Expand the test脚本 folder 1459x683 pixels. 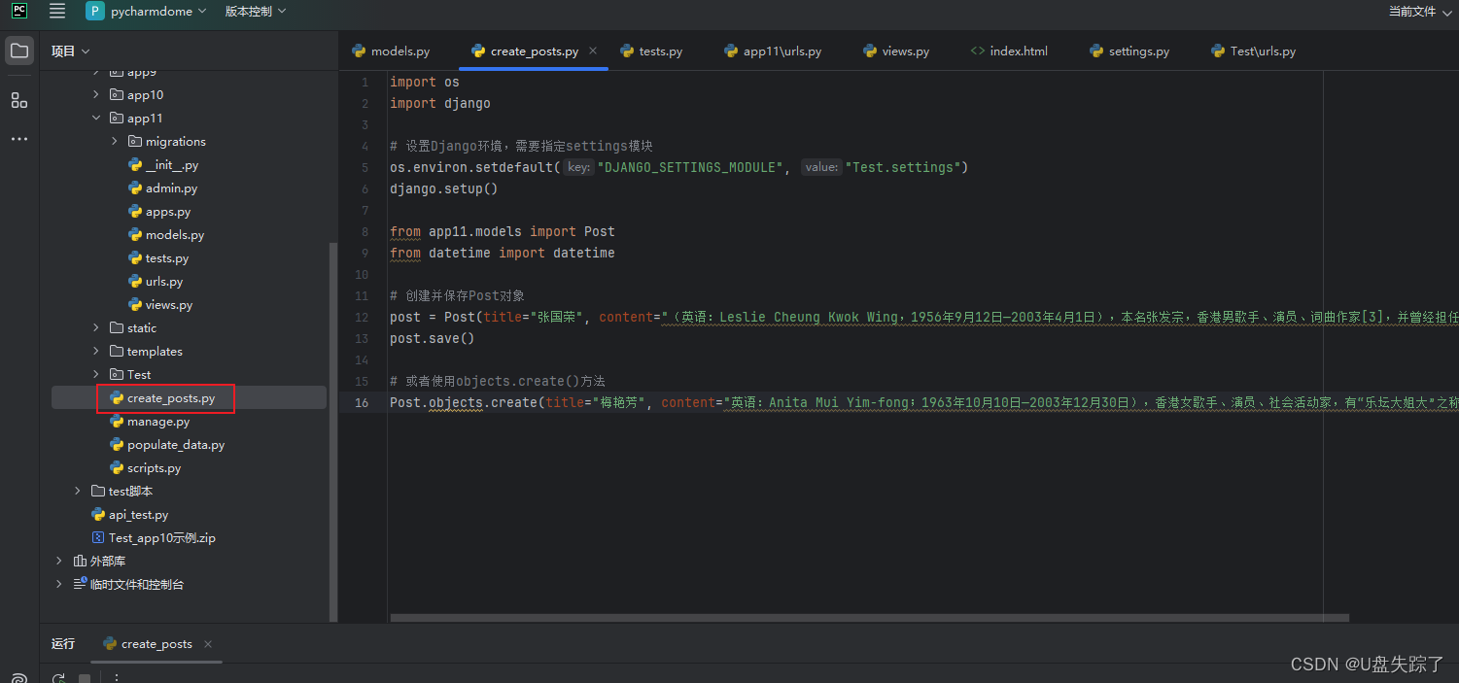point(78,491)
